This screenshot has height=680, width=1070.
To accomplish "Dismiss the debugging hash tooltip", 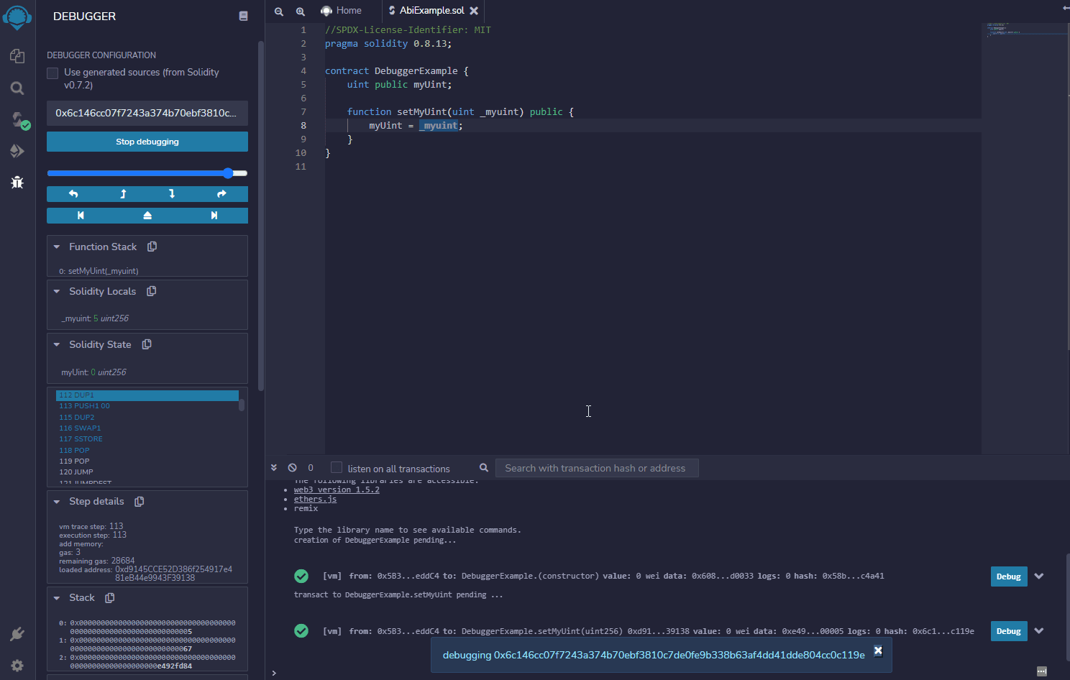I will point(878,650).
